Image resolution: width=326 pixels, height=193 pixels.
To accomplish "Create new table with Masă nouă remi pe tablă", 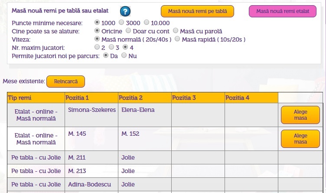I will [x=197, y=11].
